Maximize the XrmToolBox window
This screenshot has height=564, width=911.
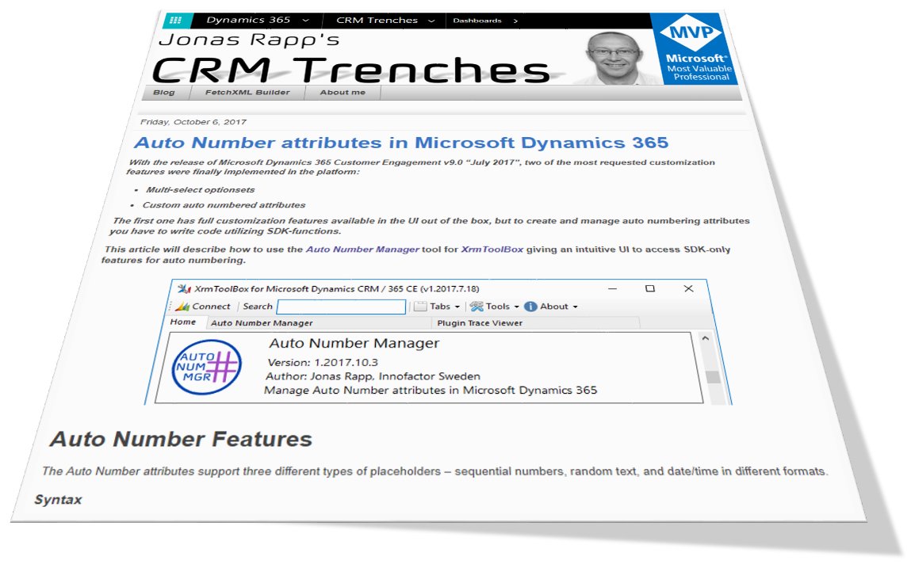pos(650,288)
